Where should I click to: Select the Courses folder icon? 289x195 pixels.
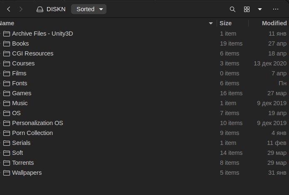(x=7, y=63)
